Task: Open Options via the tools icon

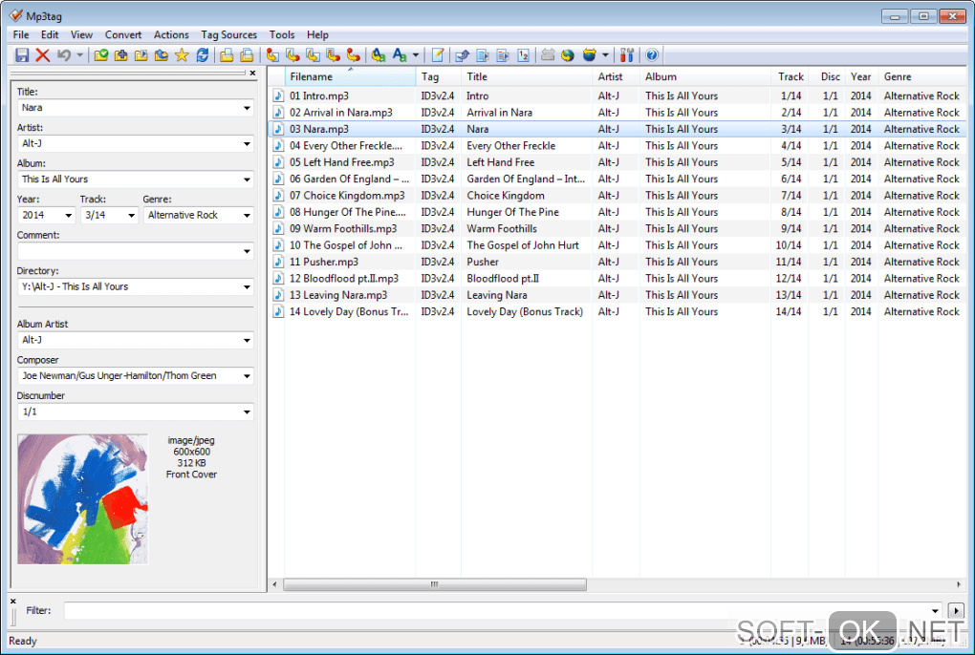Action: pyautogui.click(x=627, y=55)
